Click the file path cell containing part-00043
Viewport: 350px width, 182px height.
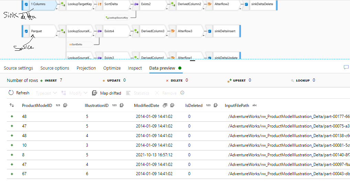click(289, 174)
